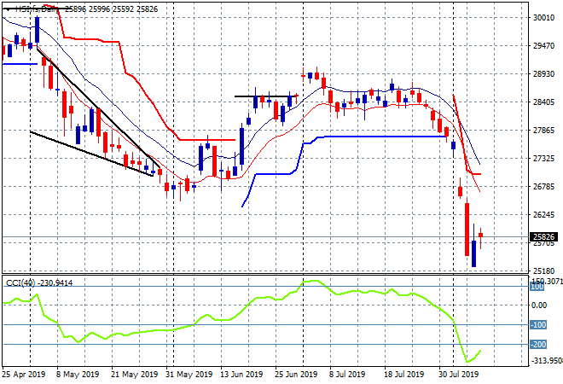
Task: Click the '25 Jun 2019' date label
Action: (x=296, y=375)
